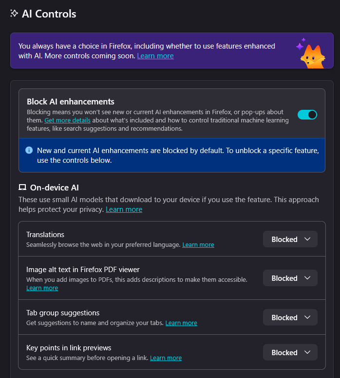Follow the Get more details link
340x378 pixels.
click(x=67, y=120)
